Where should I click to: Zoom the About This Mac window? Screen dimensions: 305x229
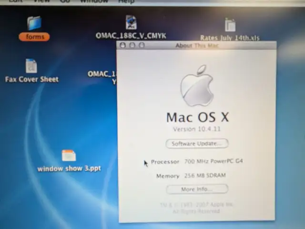tap(142, 45)
